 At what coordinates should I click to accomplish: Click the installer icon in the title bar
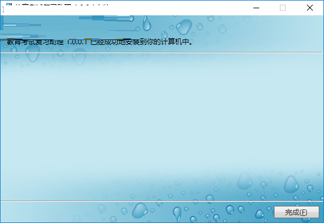[9, 5]
